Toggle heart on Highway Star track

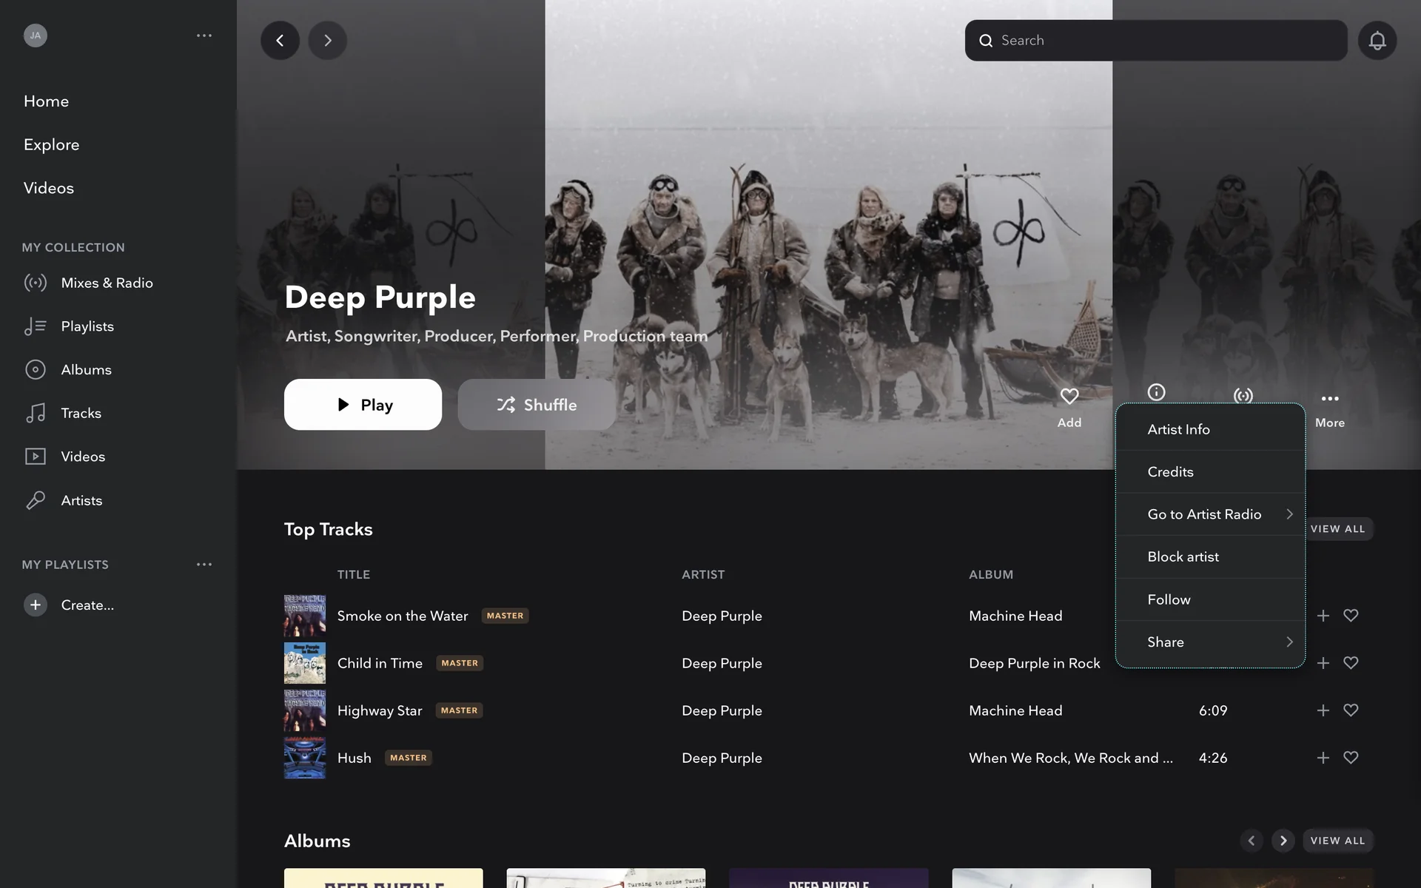tap(1351, 710)
